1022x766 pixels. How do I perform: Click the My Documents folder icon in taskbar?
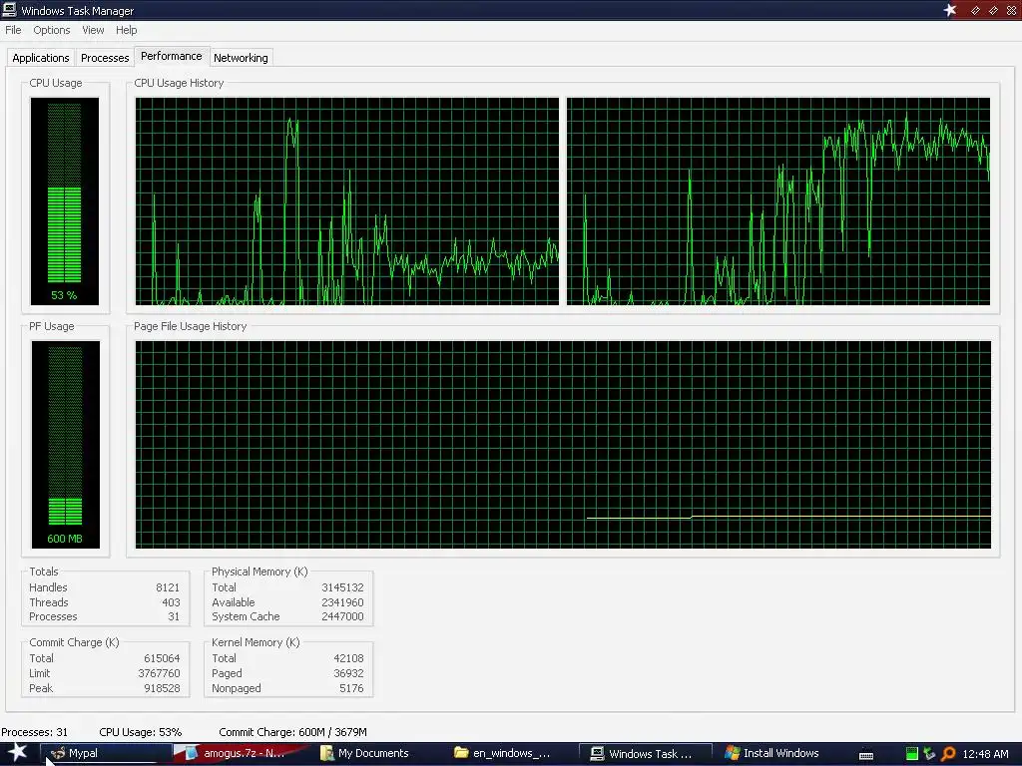click(x=327, y=754)
